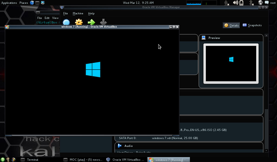Switch to the Details view
Viewport: 277px width, 162px height.
click(231, 25)
